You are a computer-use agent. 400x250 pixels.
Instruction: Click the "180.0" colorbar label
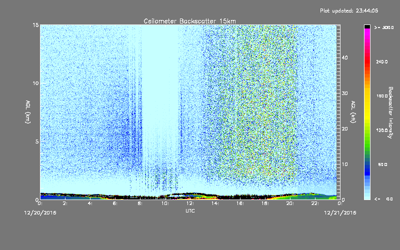(382, 96)
